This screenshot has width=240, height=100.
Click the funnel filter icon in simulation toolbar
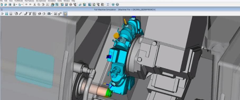coord(30,14)
